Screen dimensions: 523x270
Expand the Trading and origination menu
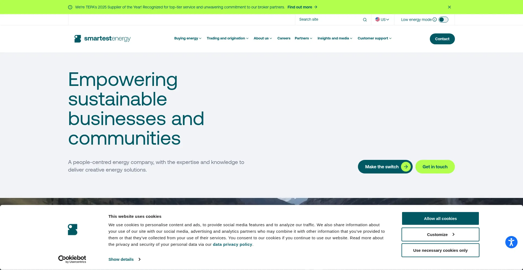click(227, 38)
